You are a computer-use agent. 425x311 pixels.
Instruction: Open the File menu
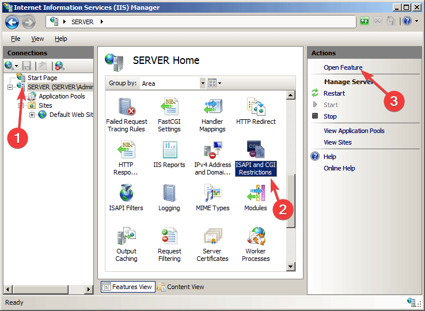(16, 39)
